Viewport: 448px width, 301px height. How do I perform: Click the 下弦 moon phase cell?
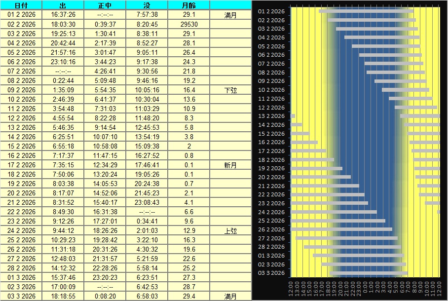(x=230, y=90)
